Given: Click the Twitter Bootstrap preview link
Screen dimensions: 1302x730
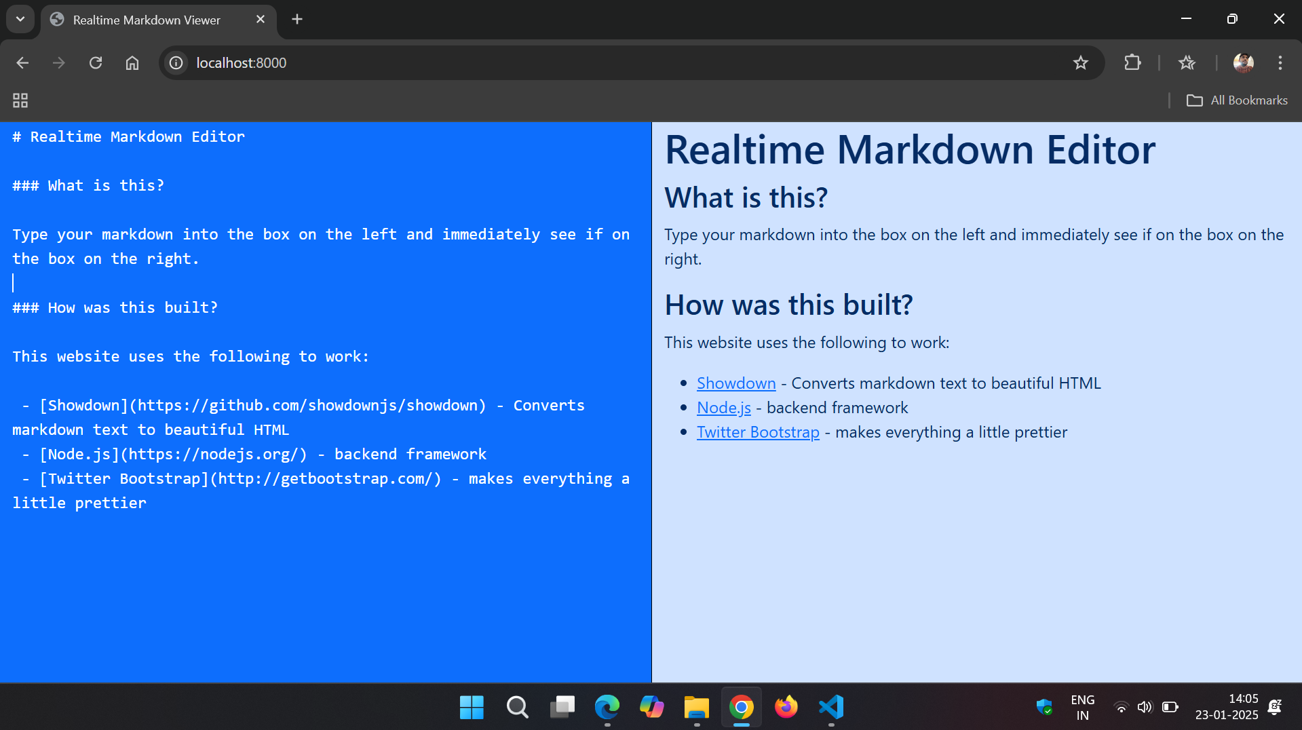Looking at the screenshot, I should coord(757,432).
